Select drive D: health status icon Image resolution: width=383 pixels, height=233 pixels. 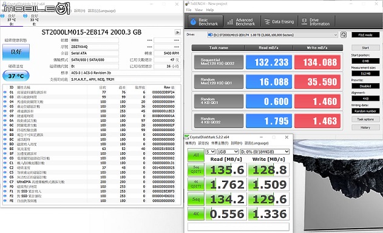coord(2,16)
